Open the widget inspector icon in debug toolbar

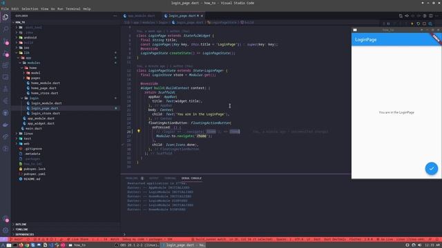(430, 24)
